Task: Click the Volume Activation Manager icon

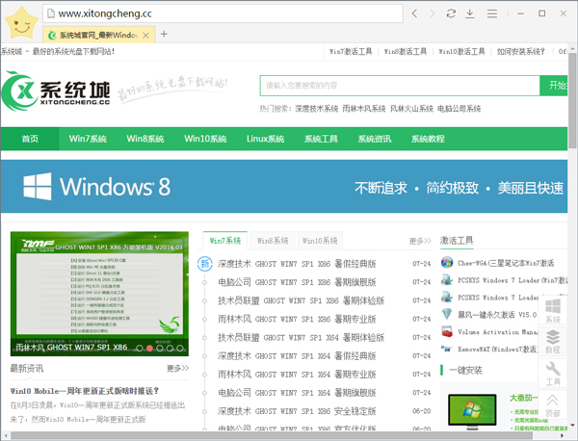Action: pos(447,331)
